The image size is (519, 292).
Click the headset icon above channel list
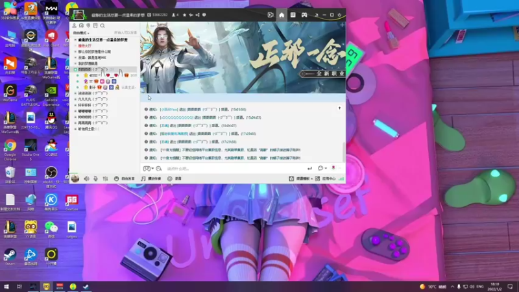click(81, 25)
